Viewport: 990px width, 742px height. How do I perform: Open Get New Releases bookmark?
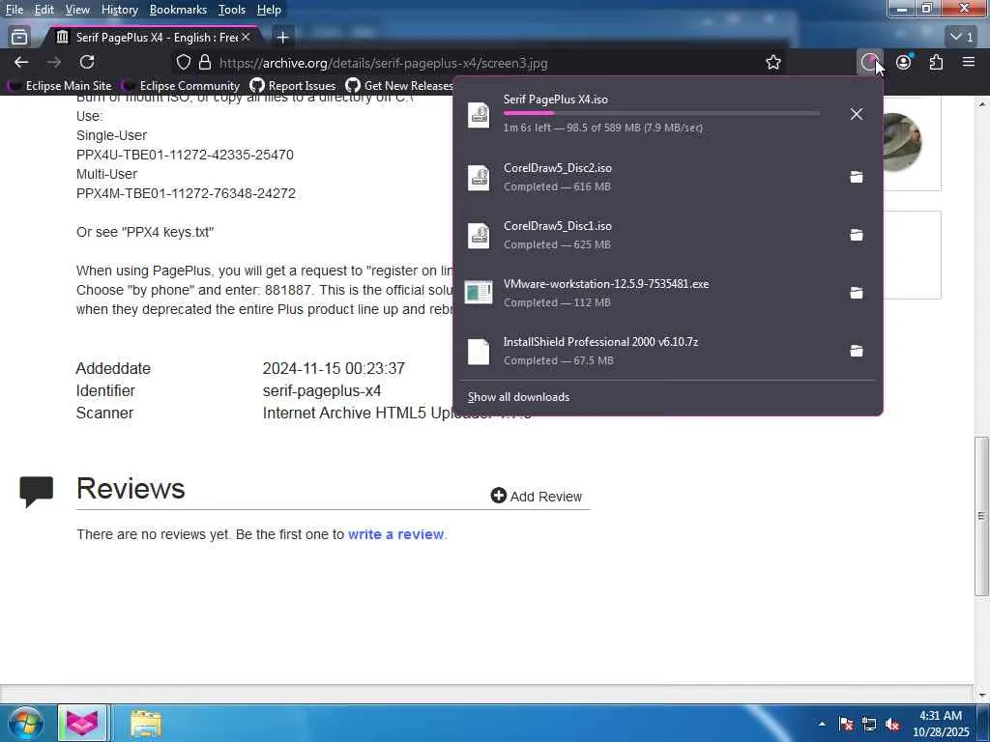pyautogui.click(x=399, y=86)
